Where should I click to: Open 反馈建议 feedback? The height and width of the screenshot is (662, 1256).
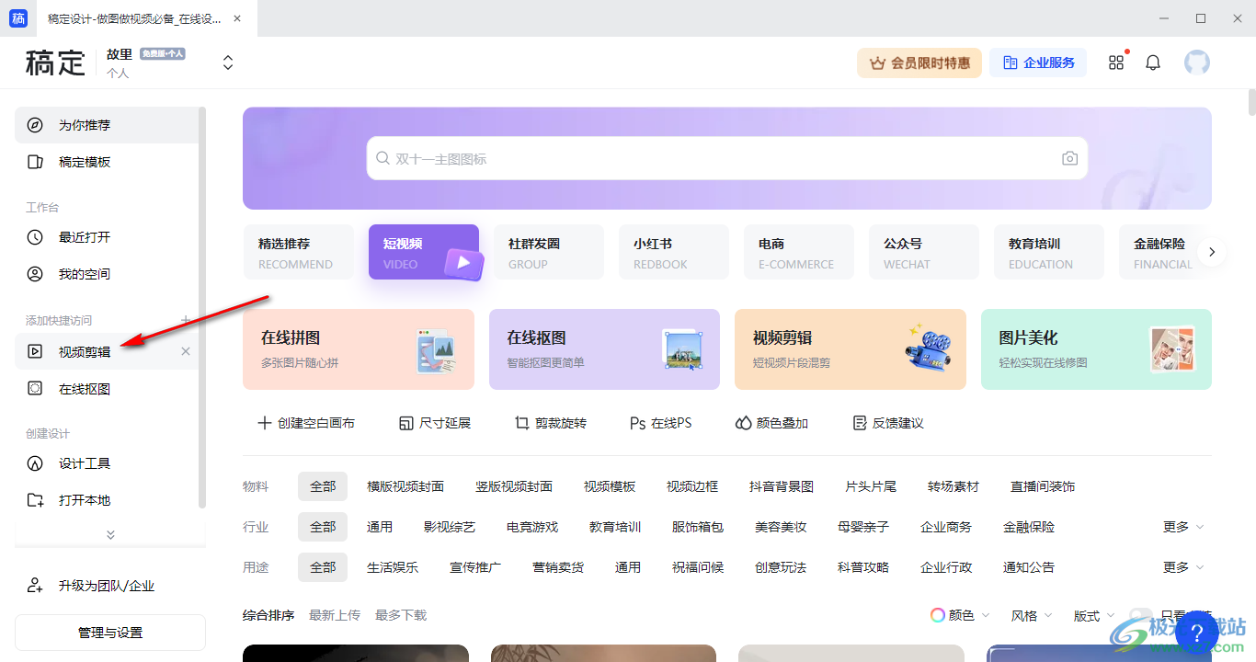[x=888, y=423]
